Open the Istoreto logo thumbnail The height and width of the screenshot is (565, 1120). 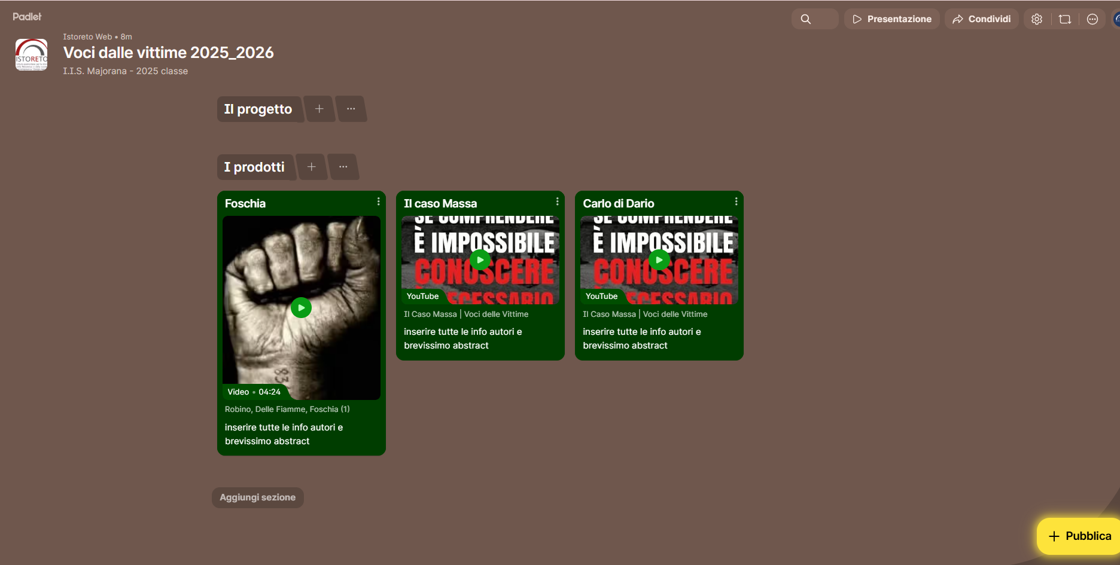[31, 54]
